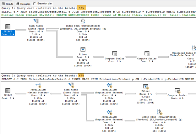196x134 pixels.
Task: Select the Gather Streams Parallelism icon
Action: point(38,85)
